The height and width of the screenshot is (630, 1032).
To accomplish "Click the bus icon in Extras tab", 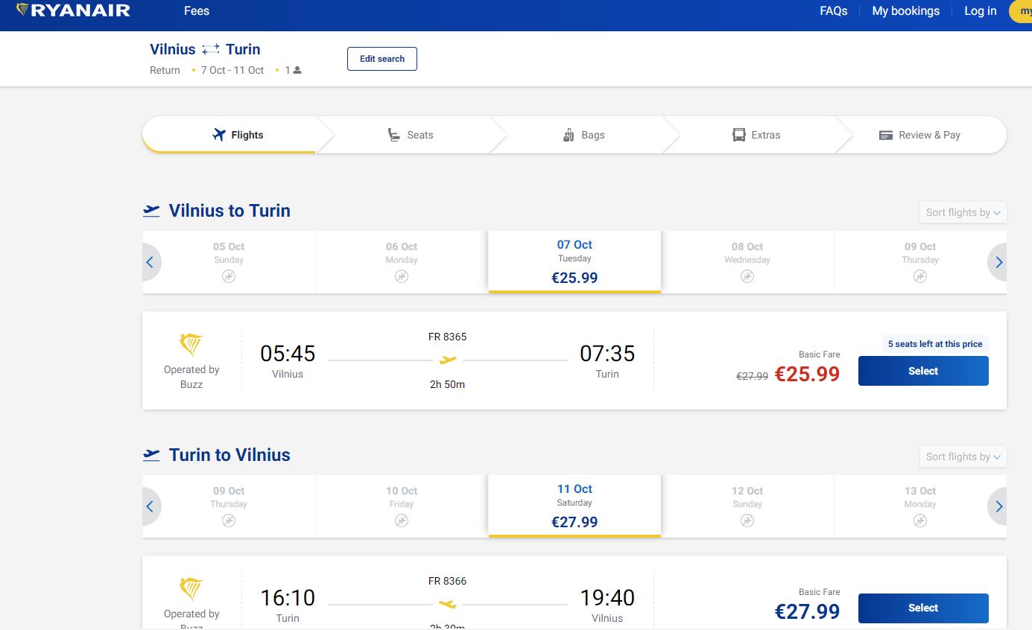I will pos(739,135).
